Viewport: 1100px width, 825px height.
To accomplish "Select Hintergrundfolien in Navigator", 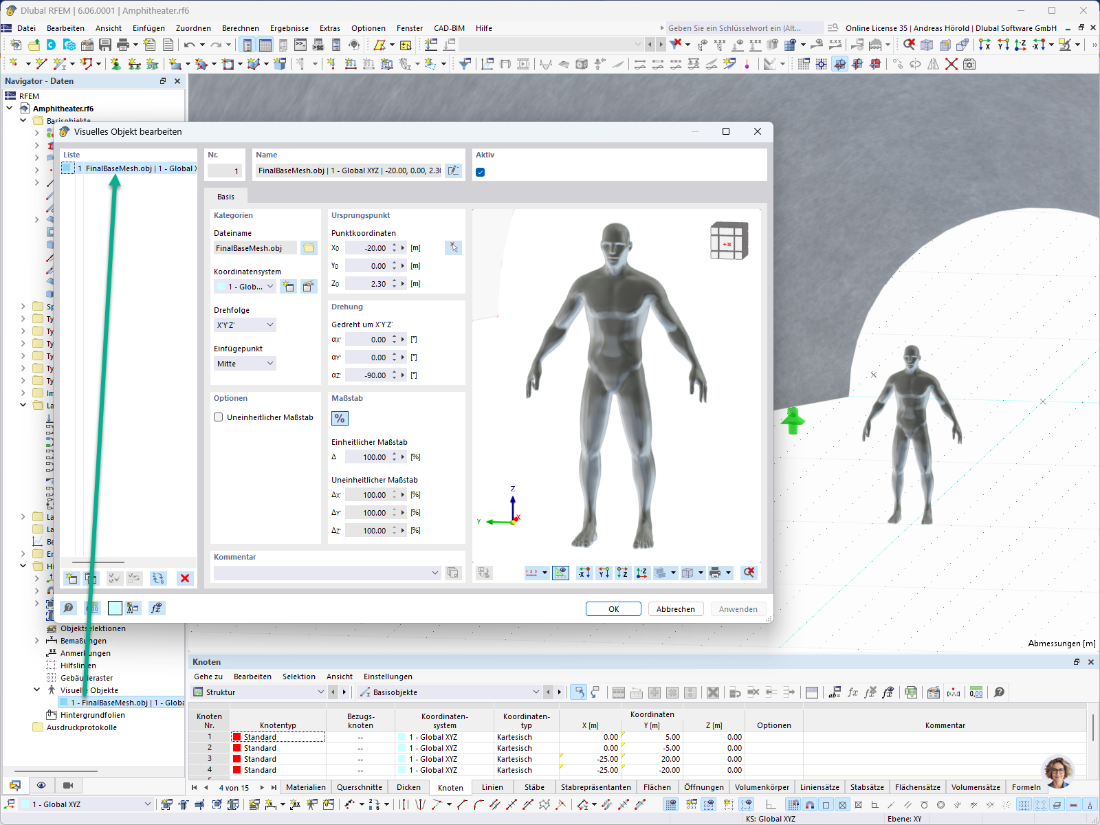I will coord(93,715).
